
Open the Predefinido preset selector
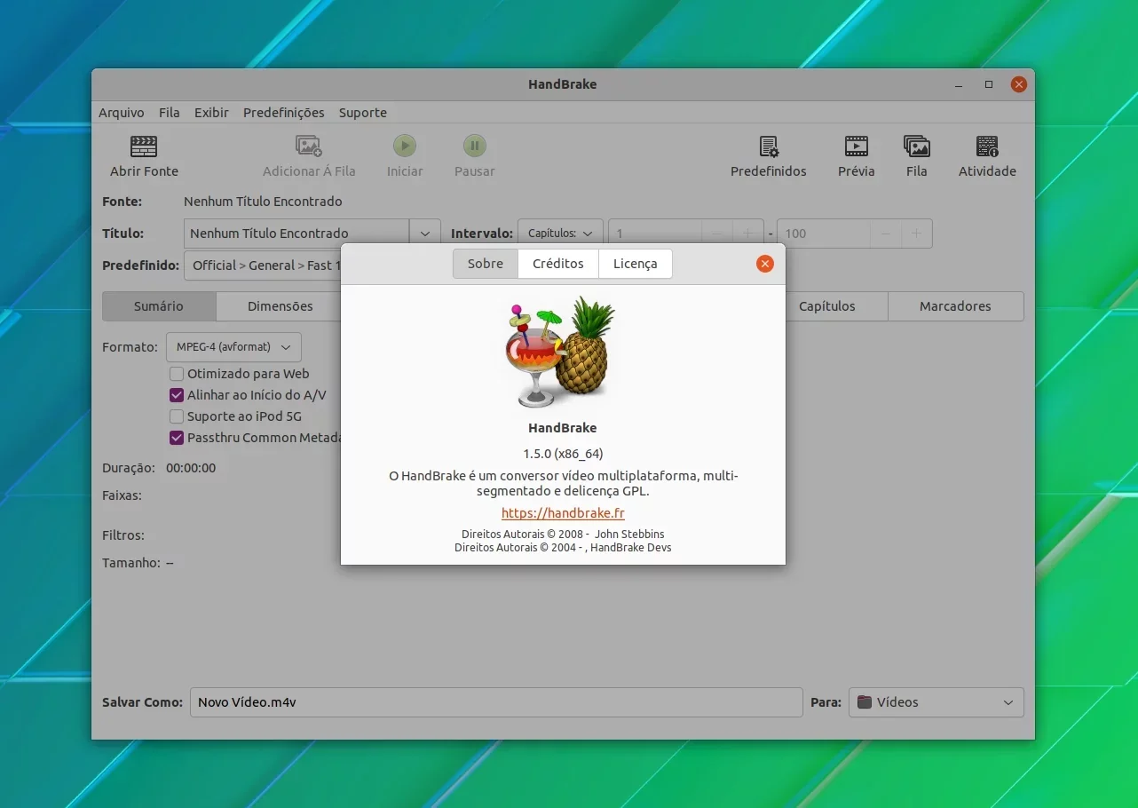click(263, 265)
